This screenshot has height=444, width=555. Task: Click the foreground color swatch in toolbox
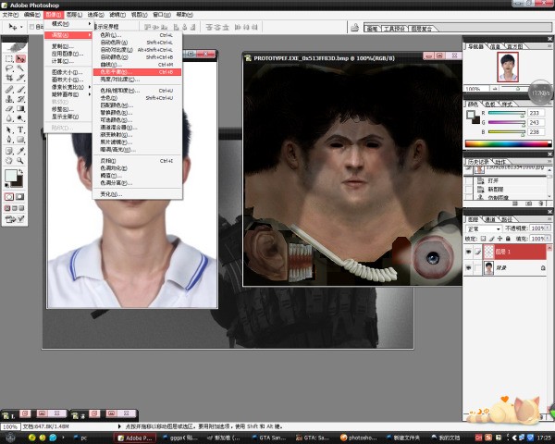10,175
